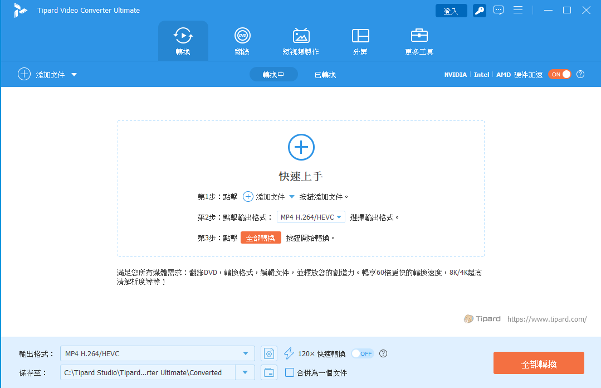Viewport: 601px width, 388px height.
Task: Open the registration key icon
Action: point(479,11)
